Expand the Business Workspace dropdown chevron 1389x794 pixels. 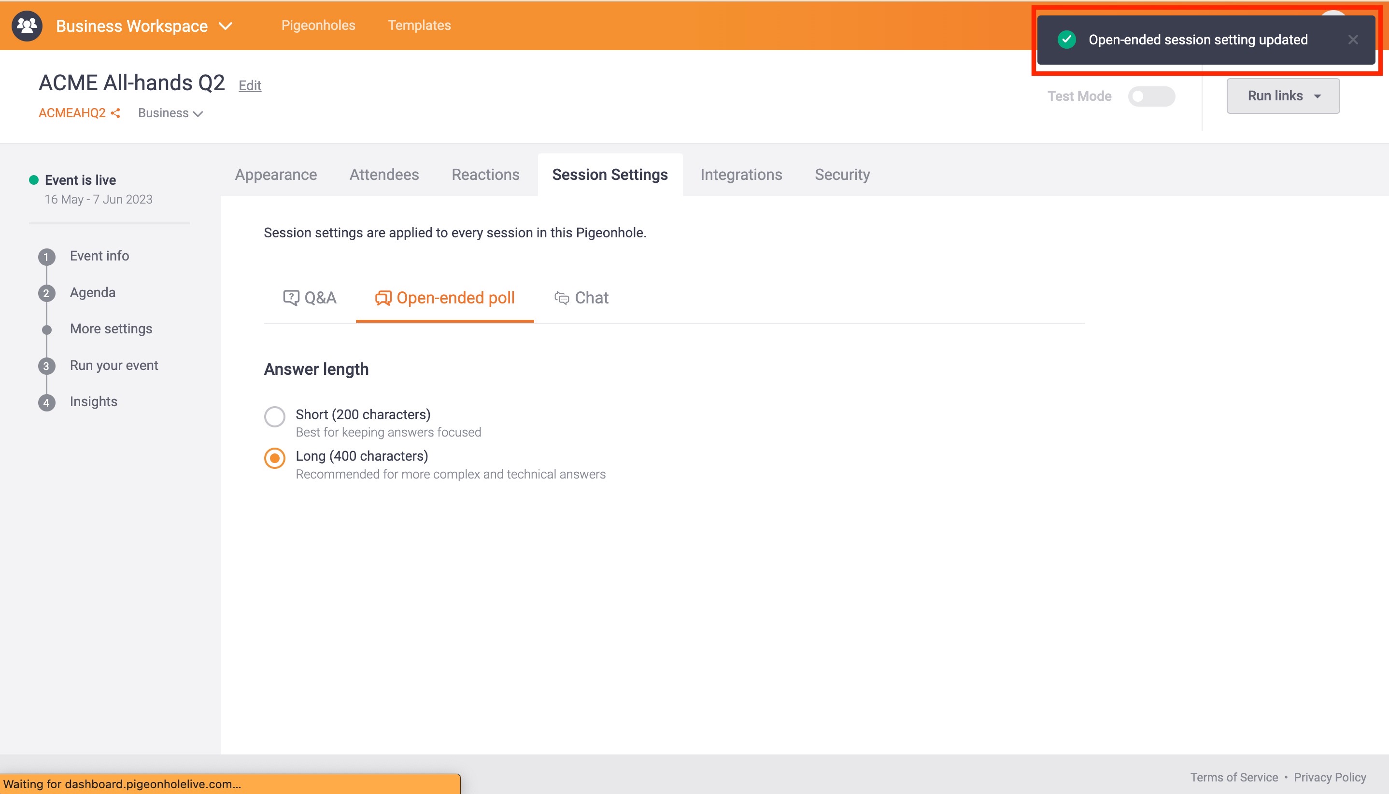click(226, 26)
